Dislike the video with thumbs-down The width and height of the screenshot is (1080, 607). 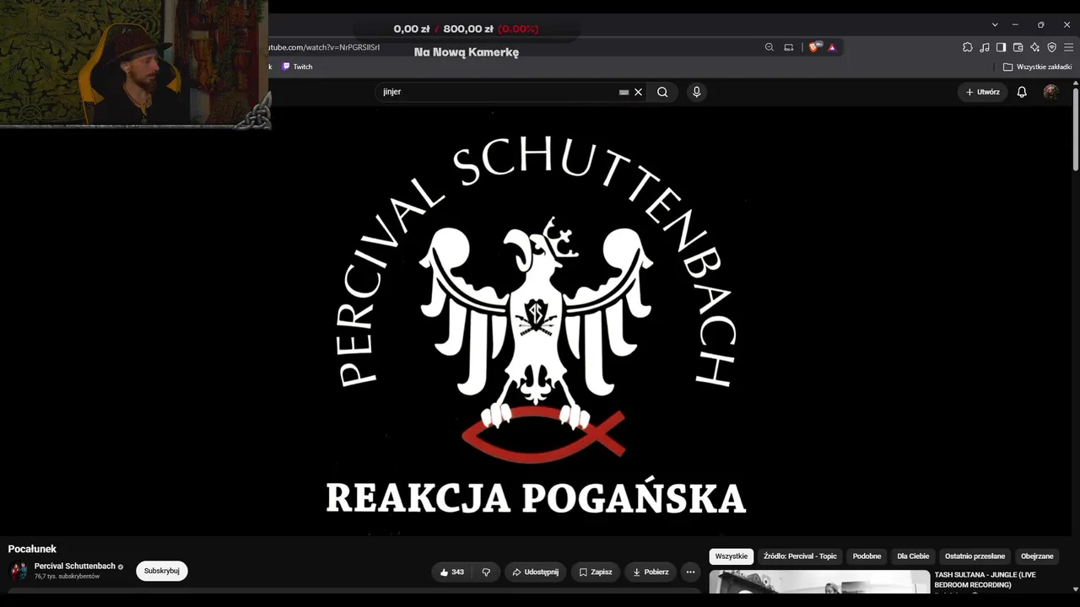(486, 572)
